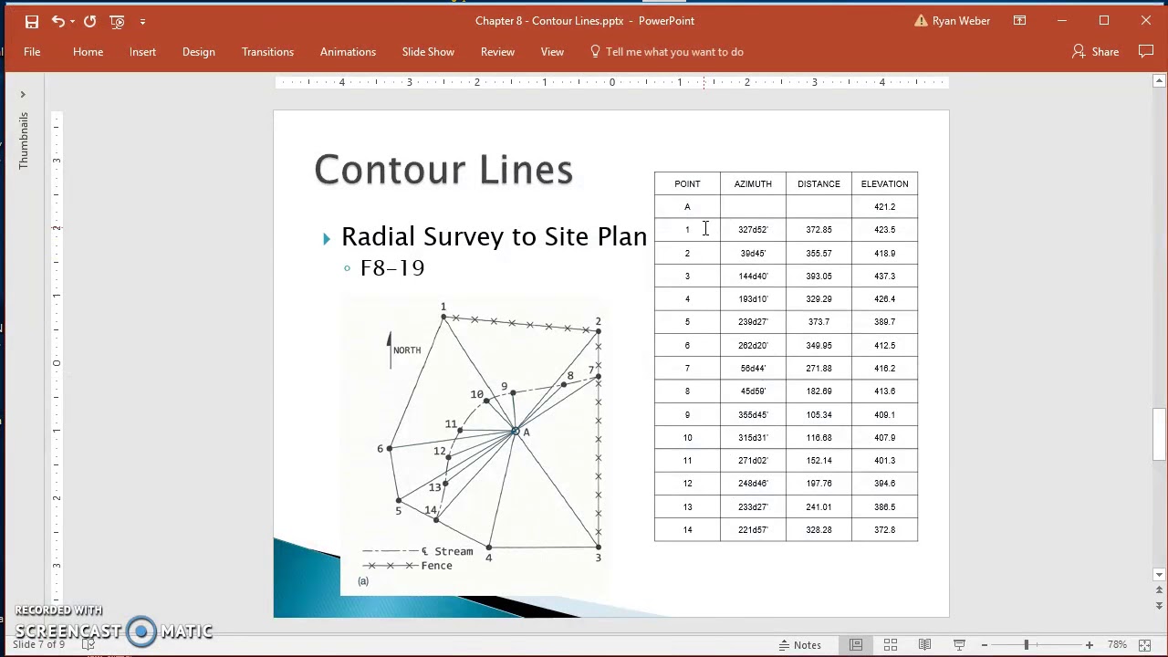The height and width of the screenshot is (657, 1168).
Task: Open the Review ribbon tab
Action: tap(497, 52)
